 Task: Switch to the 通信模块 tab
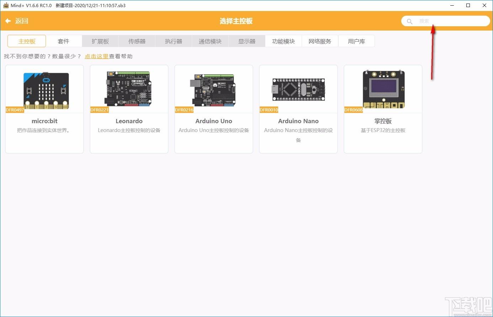(210, 41)
